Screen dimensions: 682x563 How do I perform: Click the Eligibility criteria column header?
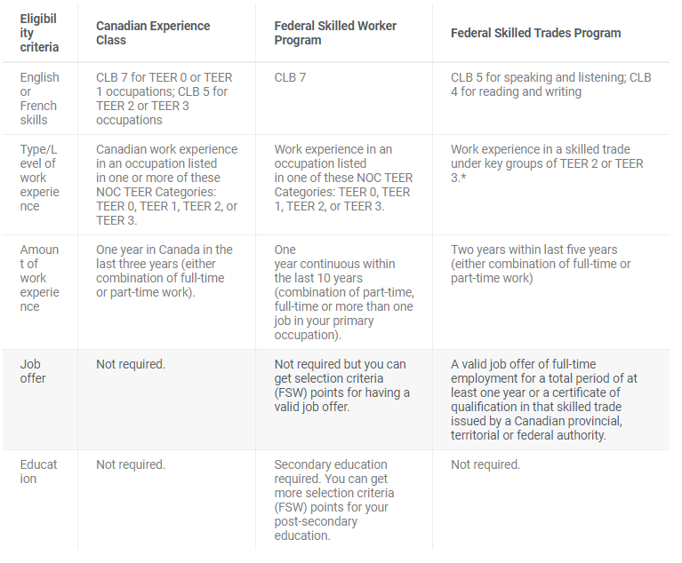pos(39,33)
